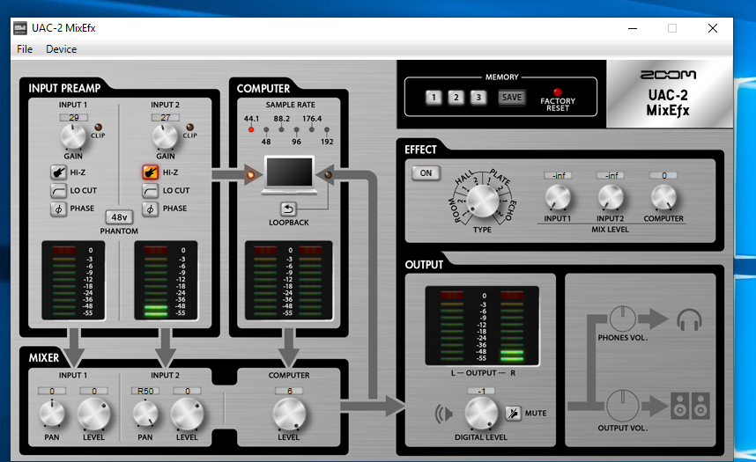
Task: Invert Phase on Input 2
Action: coord(151,209)
